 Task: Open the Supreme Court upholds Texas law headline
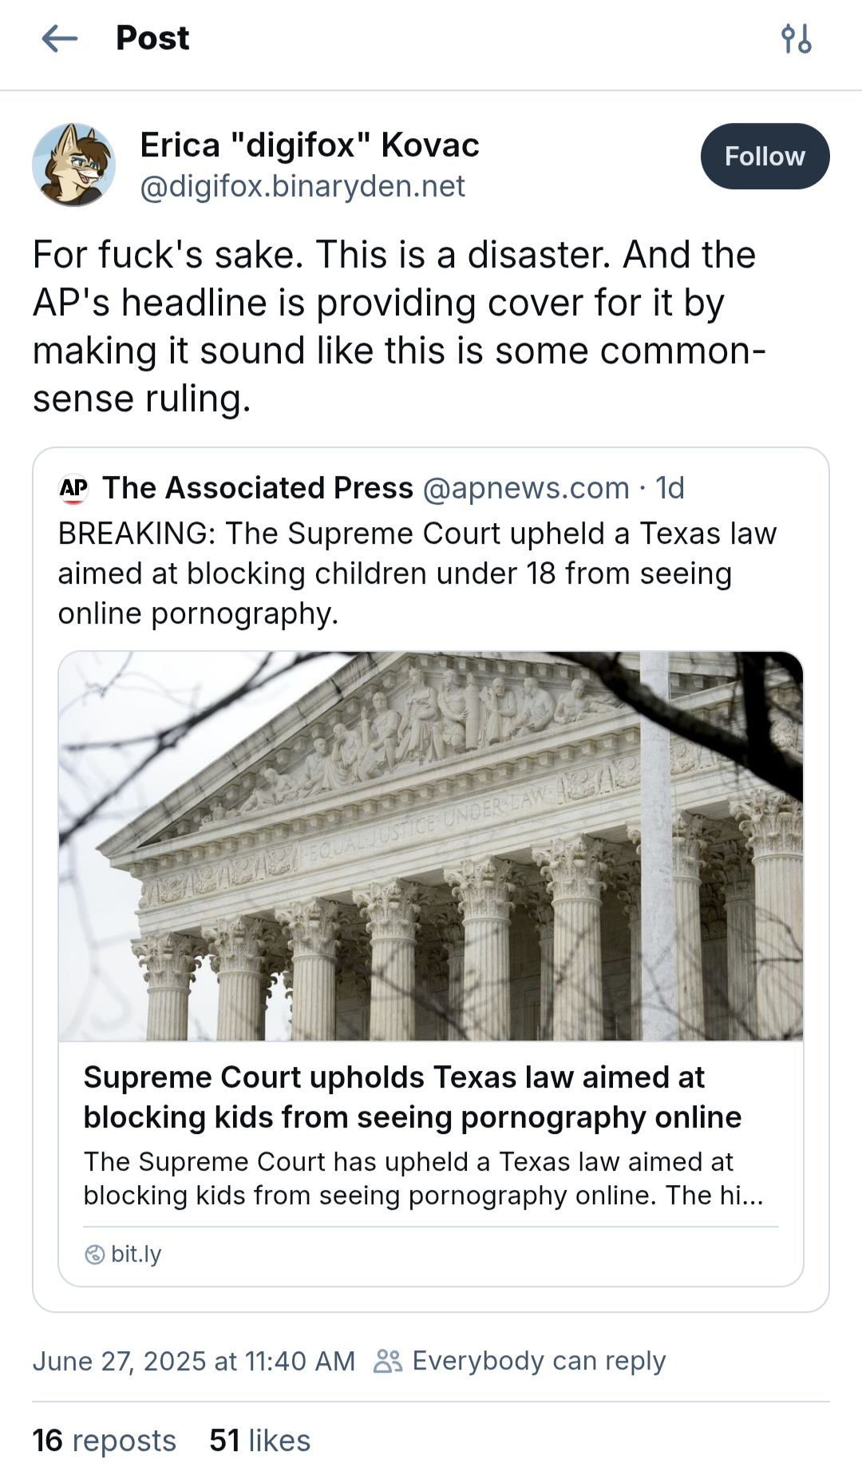(412, 1096)
